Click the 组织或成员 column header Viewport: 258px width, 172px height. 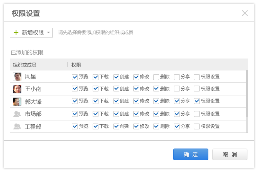(x=25, y=64)
